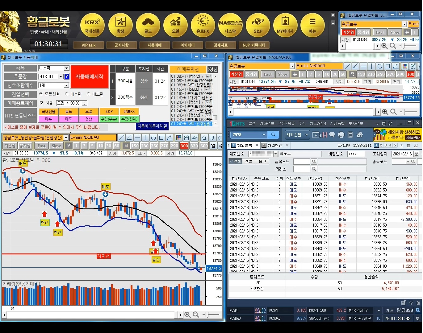This screenshot has height=333, width=423.
Task: Expand 계좌번호 account dropdown
Action: coord(276,154)
